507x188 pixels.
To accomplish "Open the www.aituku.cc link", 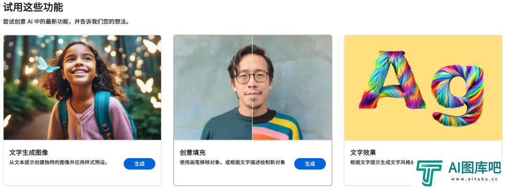I will [475, 179].
